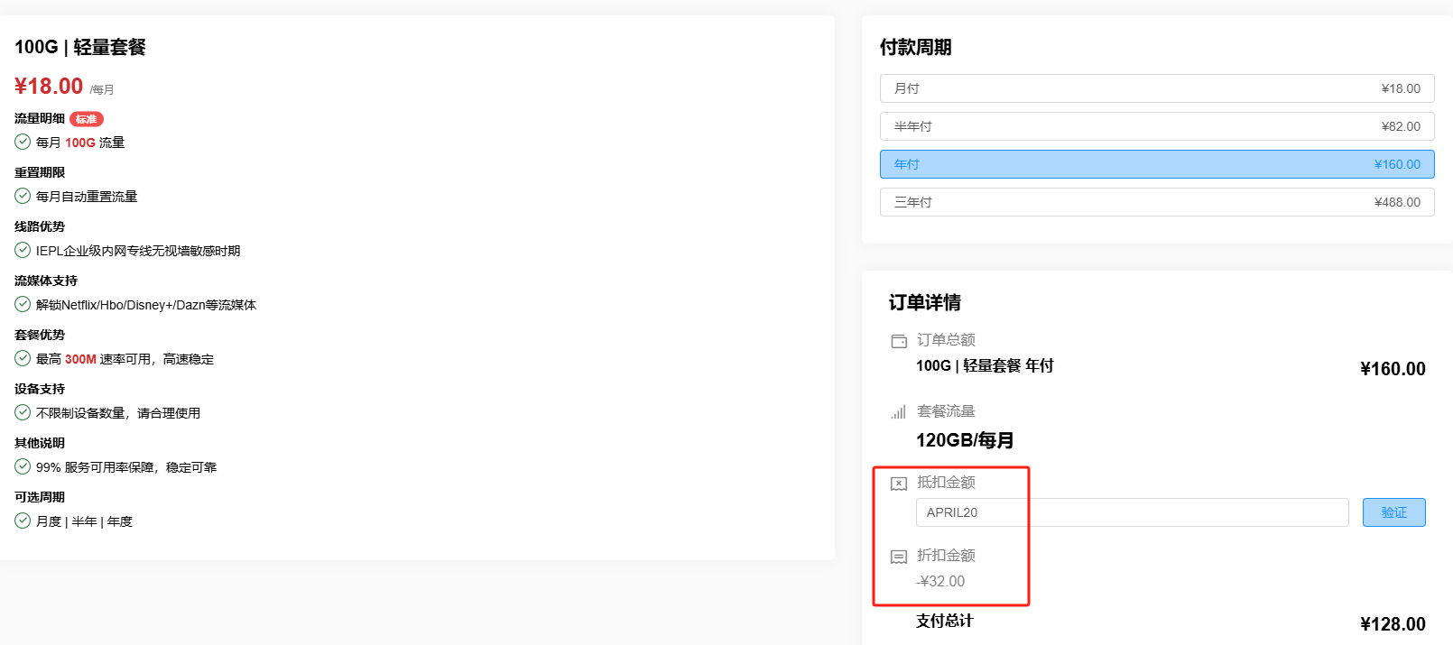Screen dimensions: 1453x645
Task: Click the signal bars icon beside 套餐流量
Action: coord(899,412)
